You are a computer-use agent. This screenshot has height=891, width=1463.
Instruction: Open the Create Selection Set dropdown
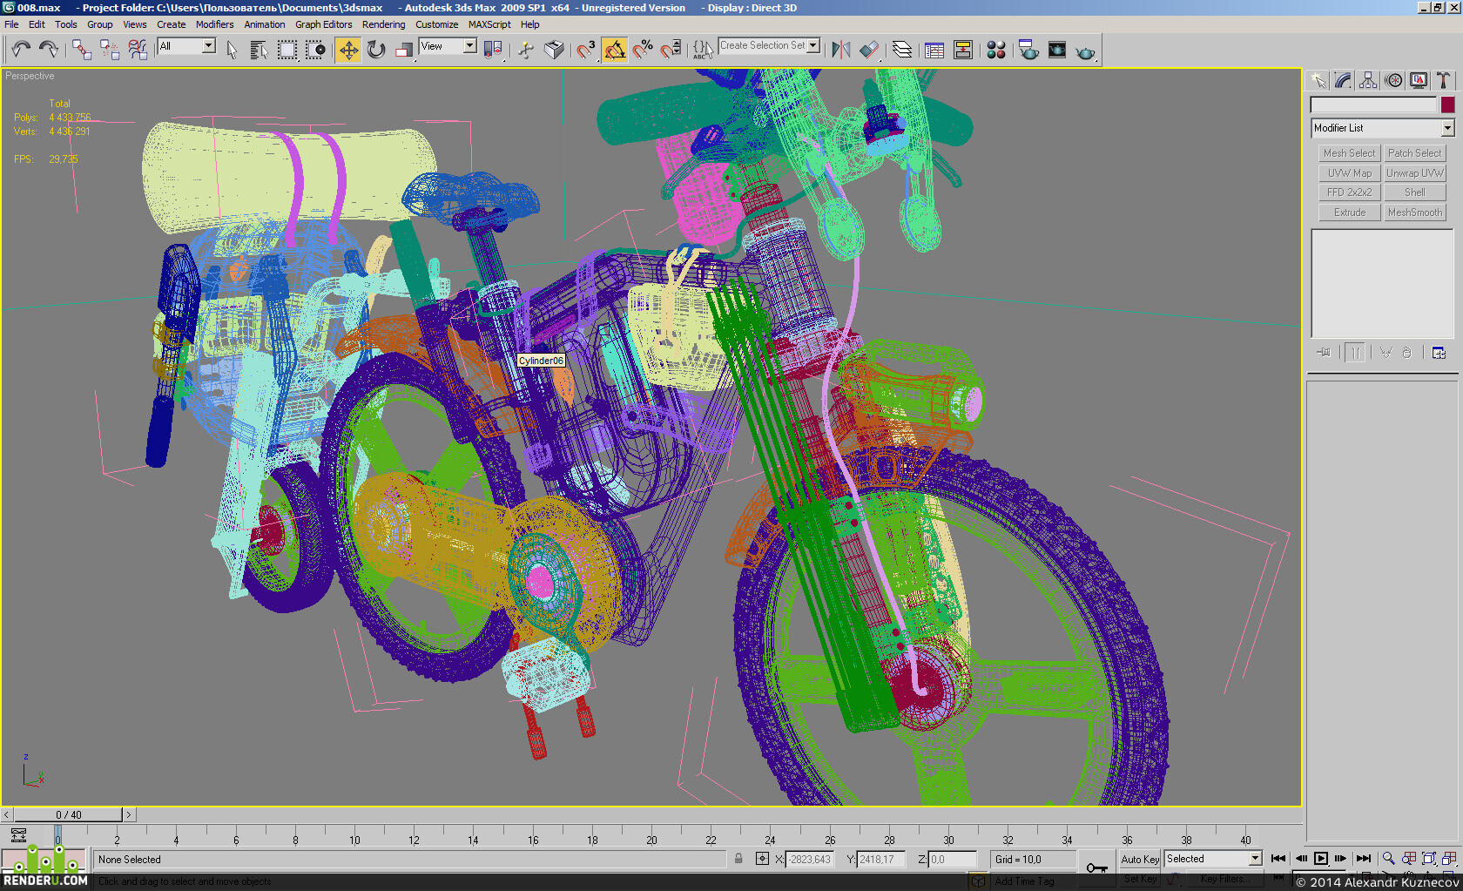(x=770, y=45)
